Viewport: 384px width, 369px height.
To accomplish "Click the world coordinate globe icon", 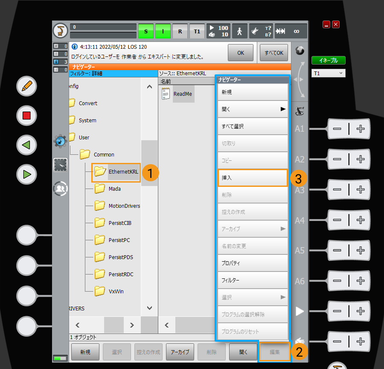I will click(x=300, y=50).
